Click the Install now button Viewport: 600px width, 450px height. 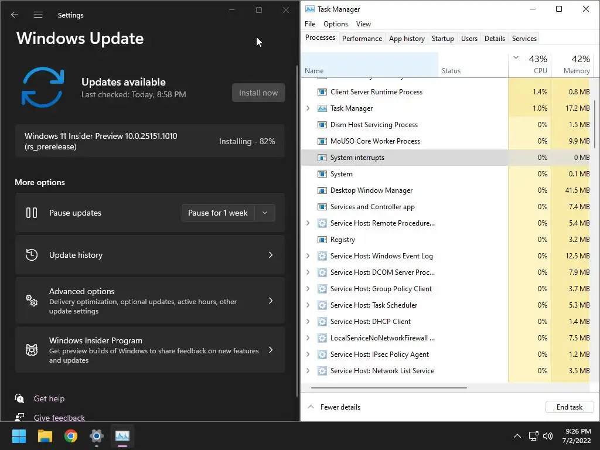pos(258,93)
